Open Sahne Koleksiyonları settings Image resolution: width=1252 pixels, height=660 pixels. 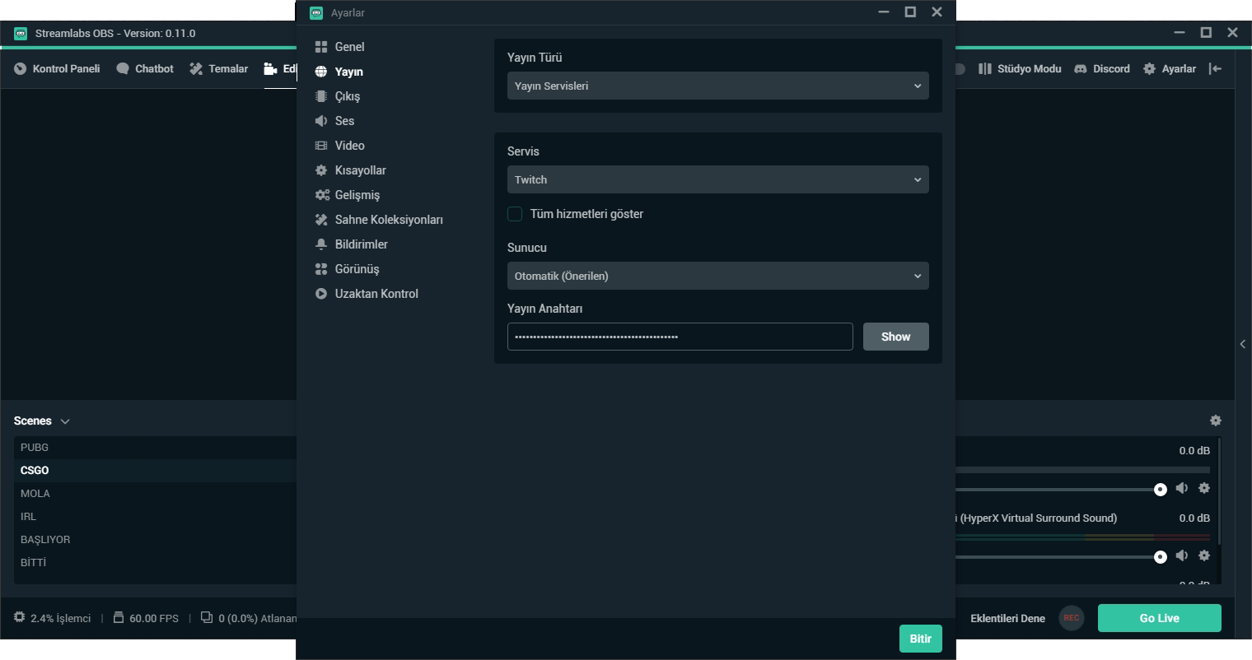(x=379, y=220)
